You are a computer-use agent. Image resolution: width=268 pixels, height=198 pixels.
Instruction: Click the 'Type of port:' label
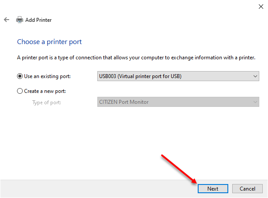pos(47,102)
